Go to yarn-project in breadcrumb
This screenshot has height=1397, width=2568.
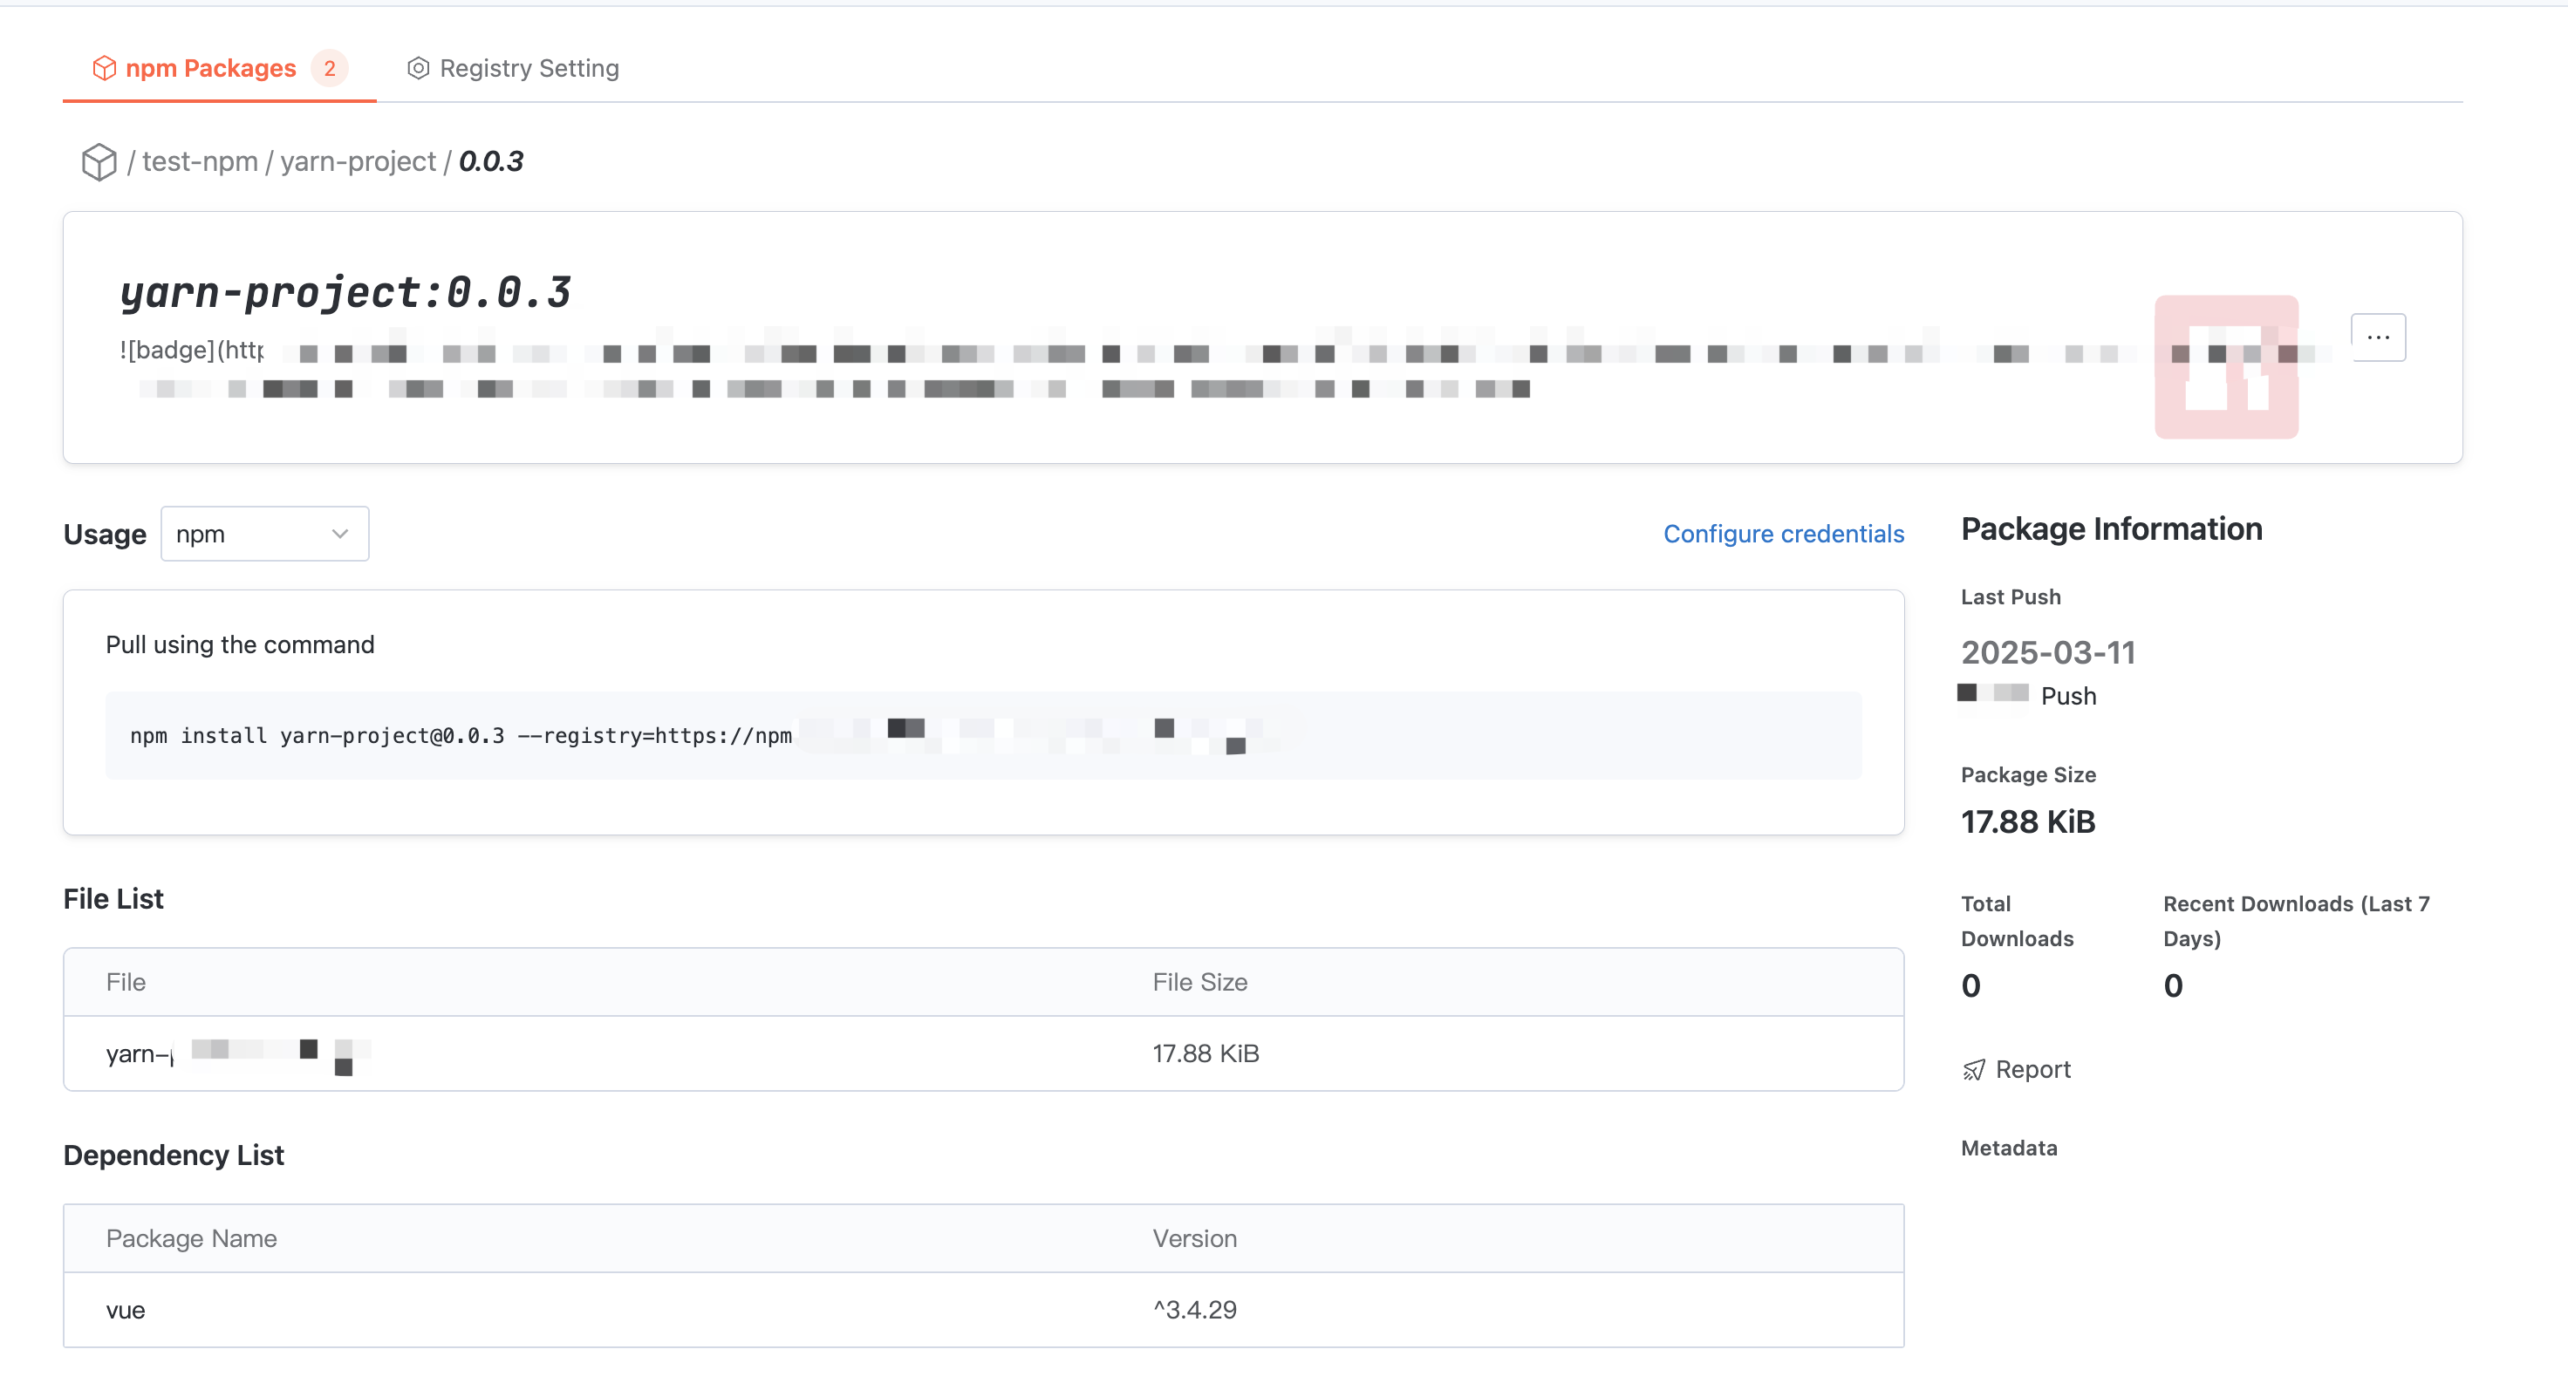(358, 161)
